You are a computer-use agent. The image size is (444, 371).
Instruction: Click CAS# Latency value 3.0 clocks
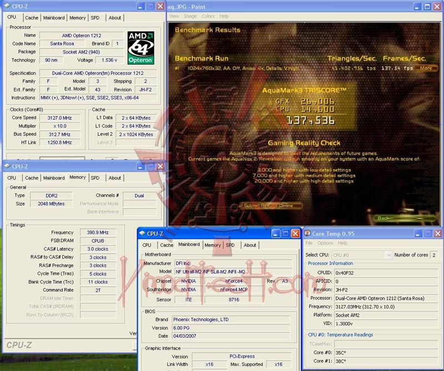point(98,249)
